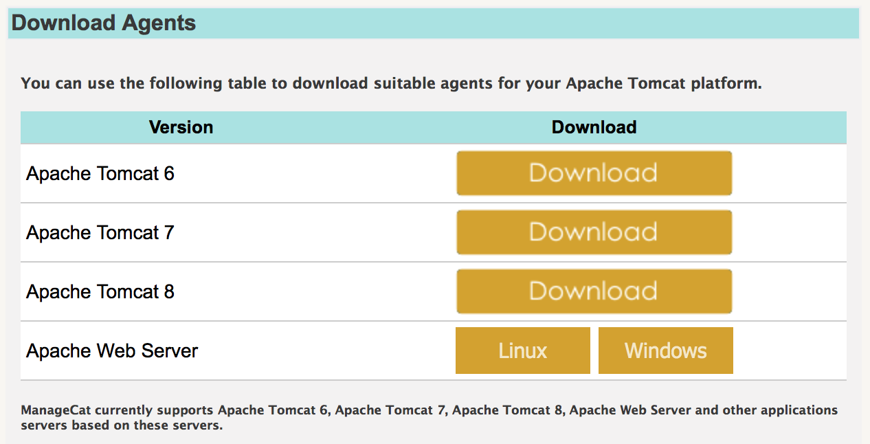
Task: Select the Version column header
Action: pyautogui.click(x=181, y=127)
